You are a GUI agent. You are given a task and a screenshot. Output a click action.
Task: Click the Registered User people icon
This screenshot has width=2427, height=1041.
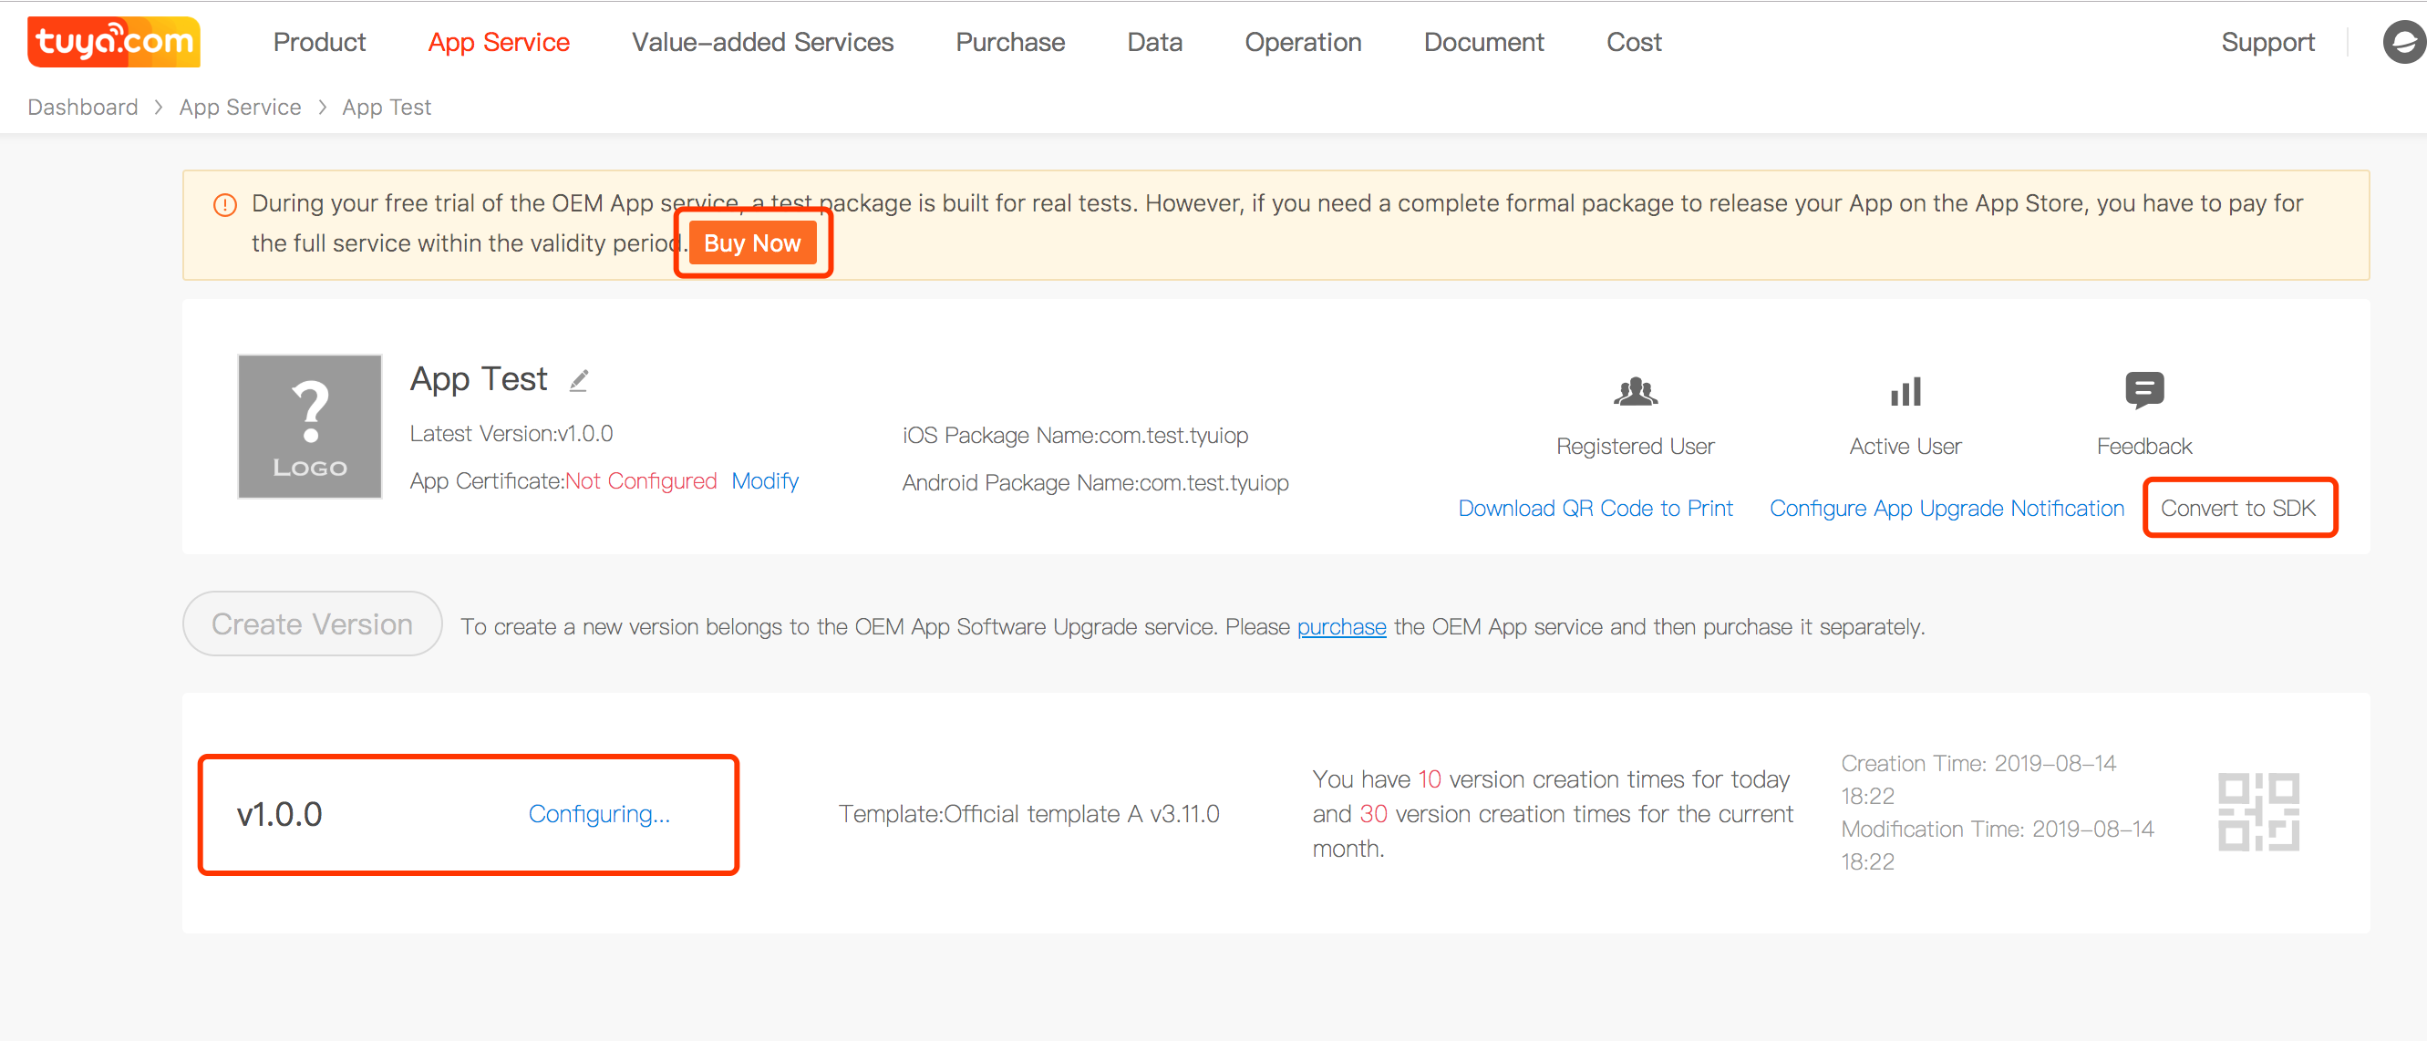coord(1635,391)
